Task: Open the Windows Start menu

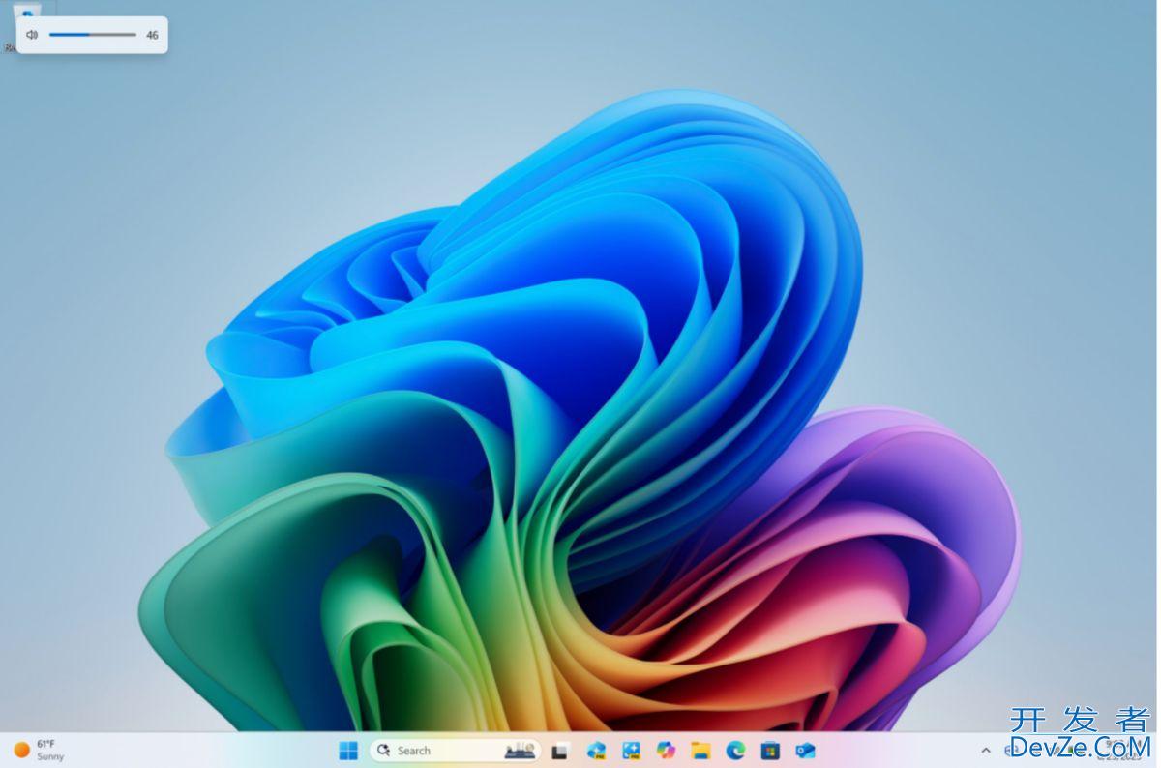Action: coord(348,751)
